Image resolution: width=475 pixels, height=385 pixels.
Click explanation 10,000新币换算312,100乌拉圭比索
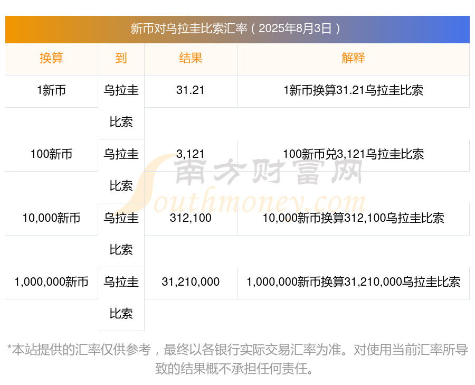pyautogui.click(x=353, y=218)
